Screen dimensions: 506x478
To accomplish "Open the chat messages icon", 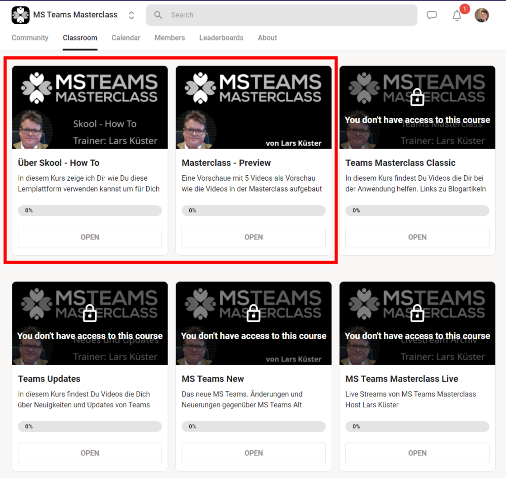I will click(431, 15).
